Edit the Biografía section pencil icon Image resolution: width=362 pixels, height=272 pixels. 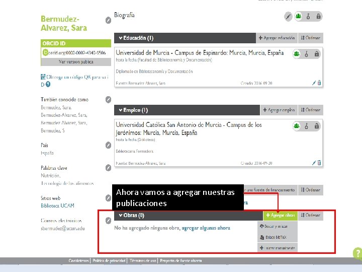(288, 17)
